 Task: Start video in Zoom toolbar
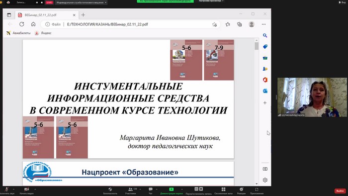(27, 191)
